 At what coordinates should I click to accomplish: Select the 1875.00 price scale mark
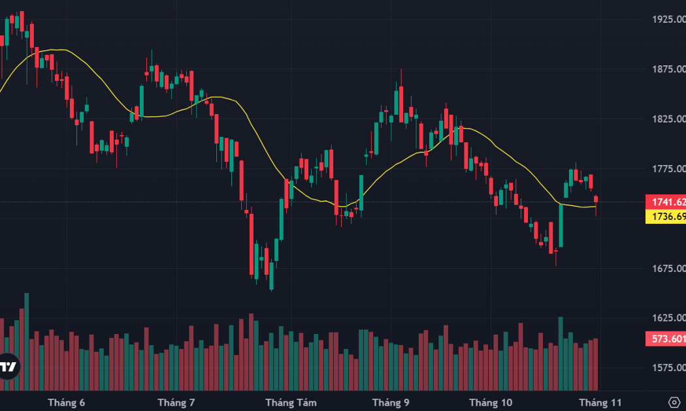pos(669,69)
